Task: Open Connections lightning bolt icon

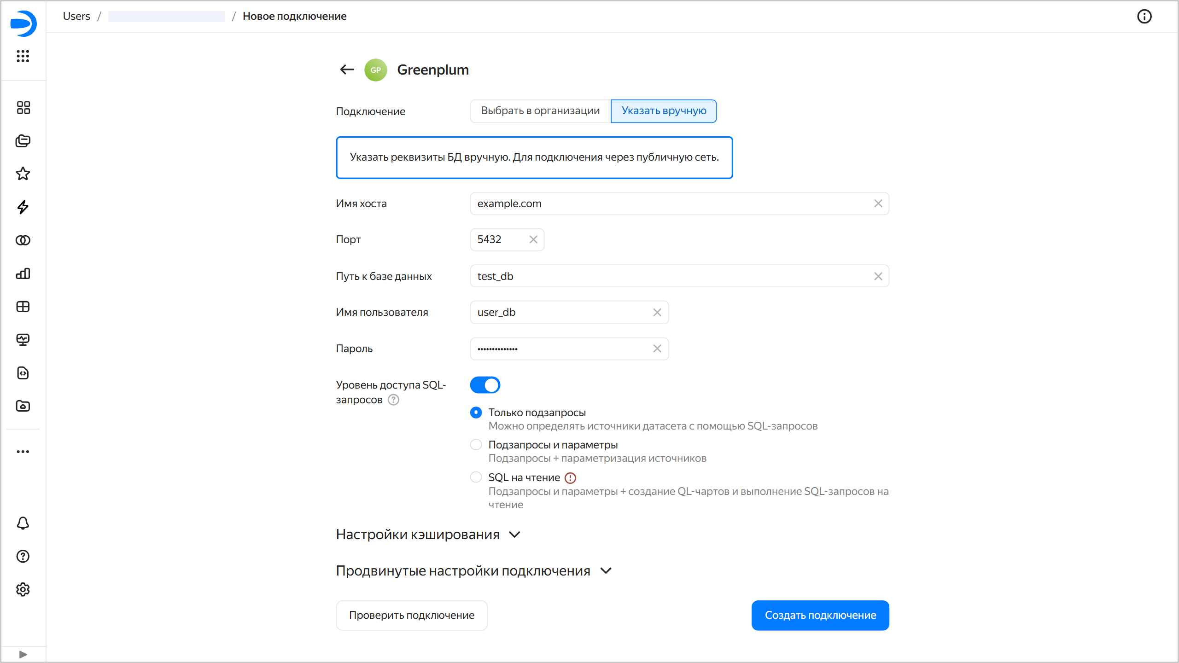Action: pos(23,207)
